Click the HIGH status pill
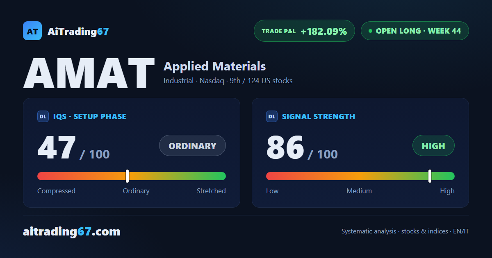Screen dimensions: 492x258 coord(433,145)
